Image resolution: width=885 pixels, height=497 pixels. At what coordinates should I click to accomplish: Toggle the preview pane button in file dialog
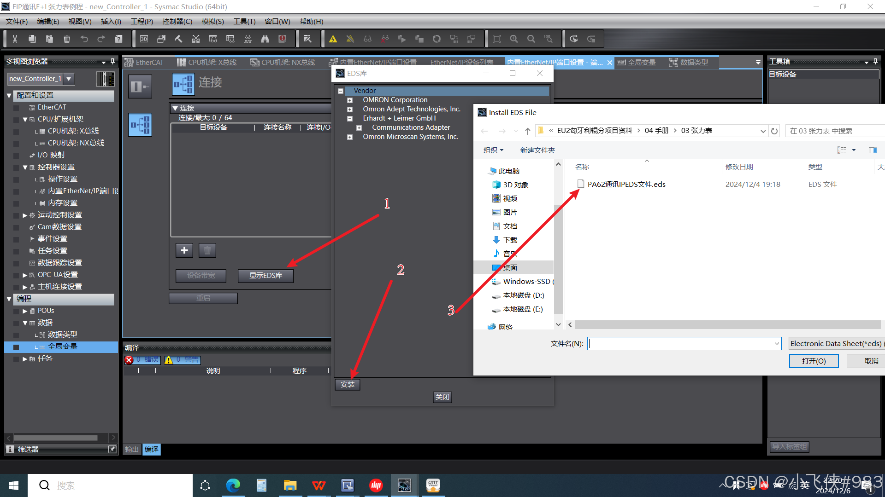pos(873,150)
